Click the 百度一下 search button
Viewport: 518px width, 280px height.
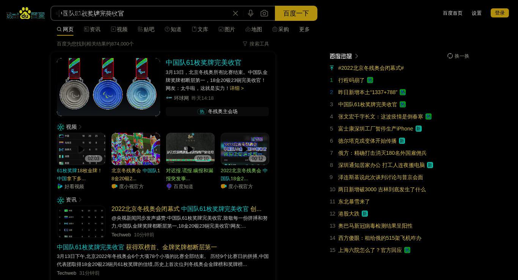coord(296,13)
